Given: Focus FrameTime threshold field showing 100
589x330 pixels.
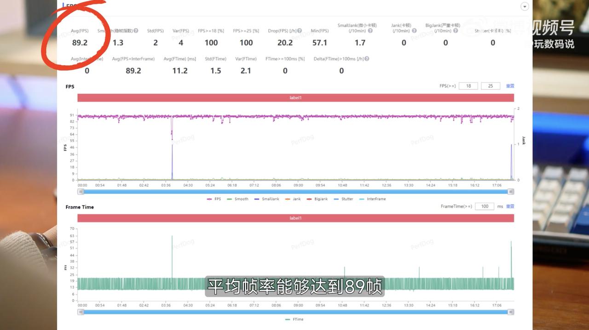Looking at the screenshot, I should [x=485, y=206].
